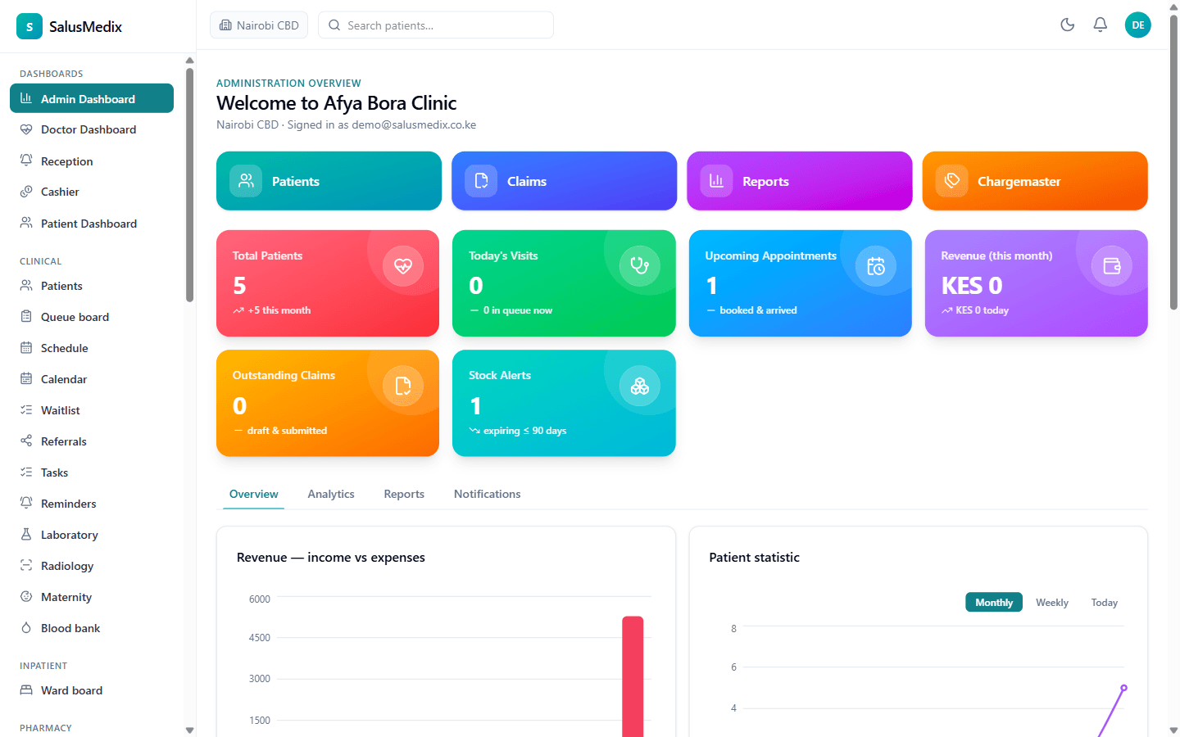
Task: Select the Today statistic range
Action: pyautogui.click(x=1105, y=602)
